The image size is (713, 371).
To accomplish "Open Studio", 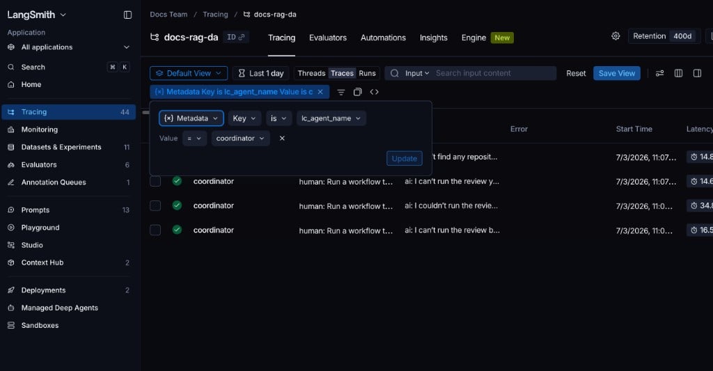I will click(x=69, y=245).
